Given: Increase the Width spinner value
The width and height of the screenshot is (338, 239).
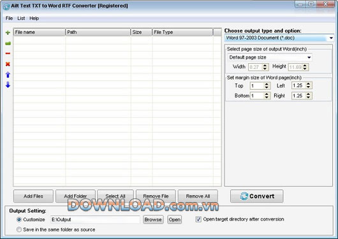Looking at the screenshot, I should pyautogui.click(x=265, y=65).
